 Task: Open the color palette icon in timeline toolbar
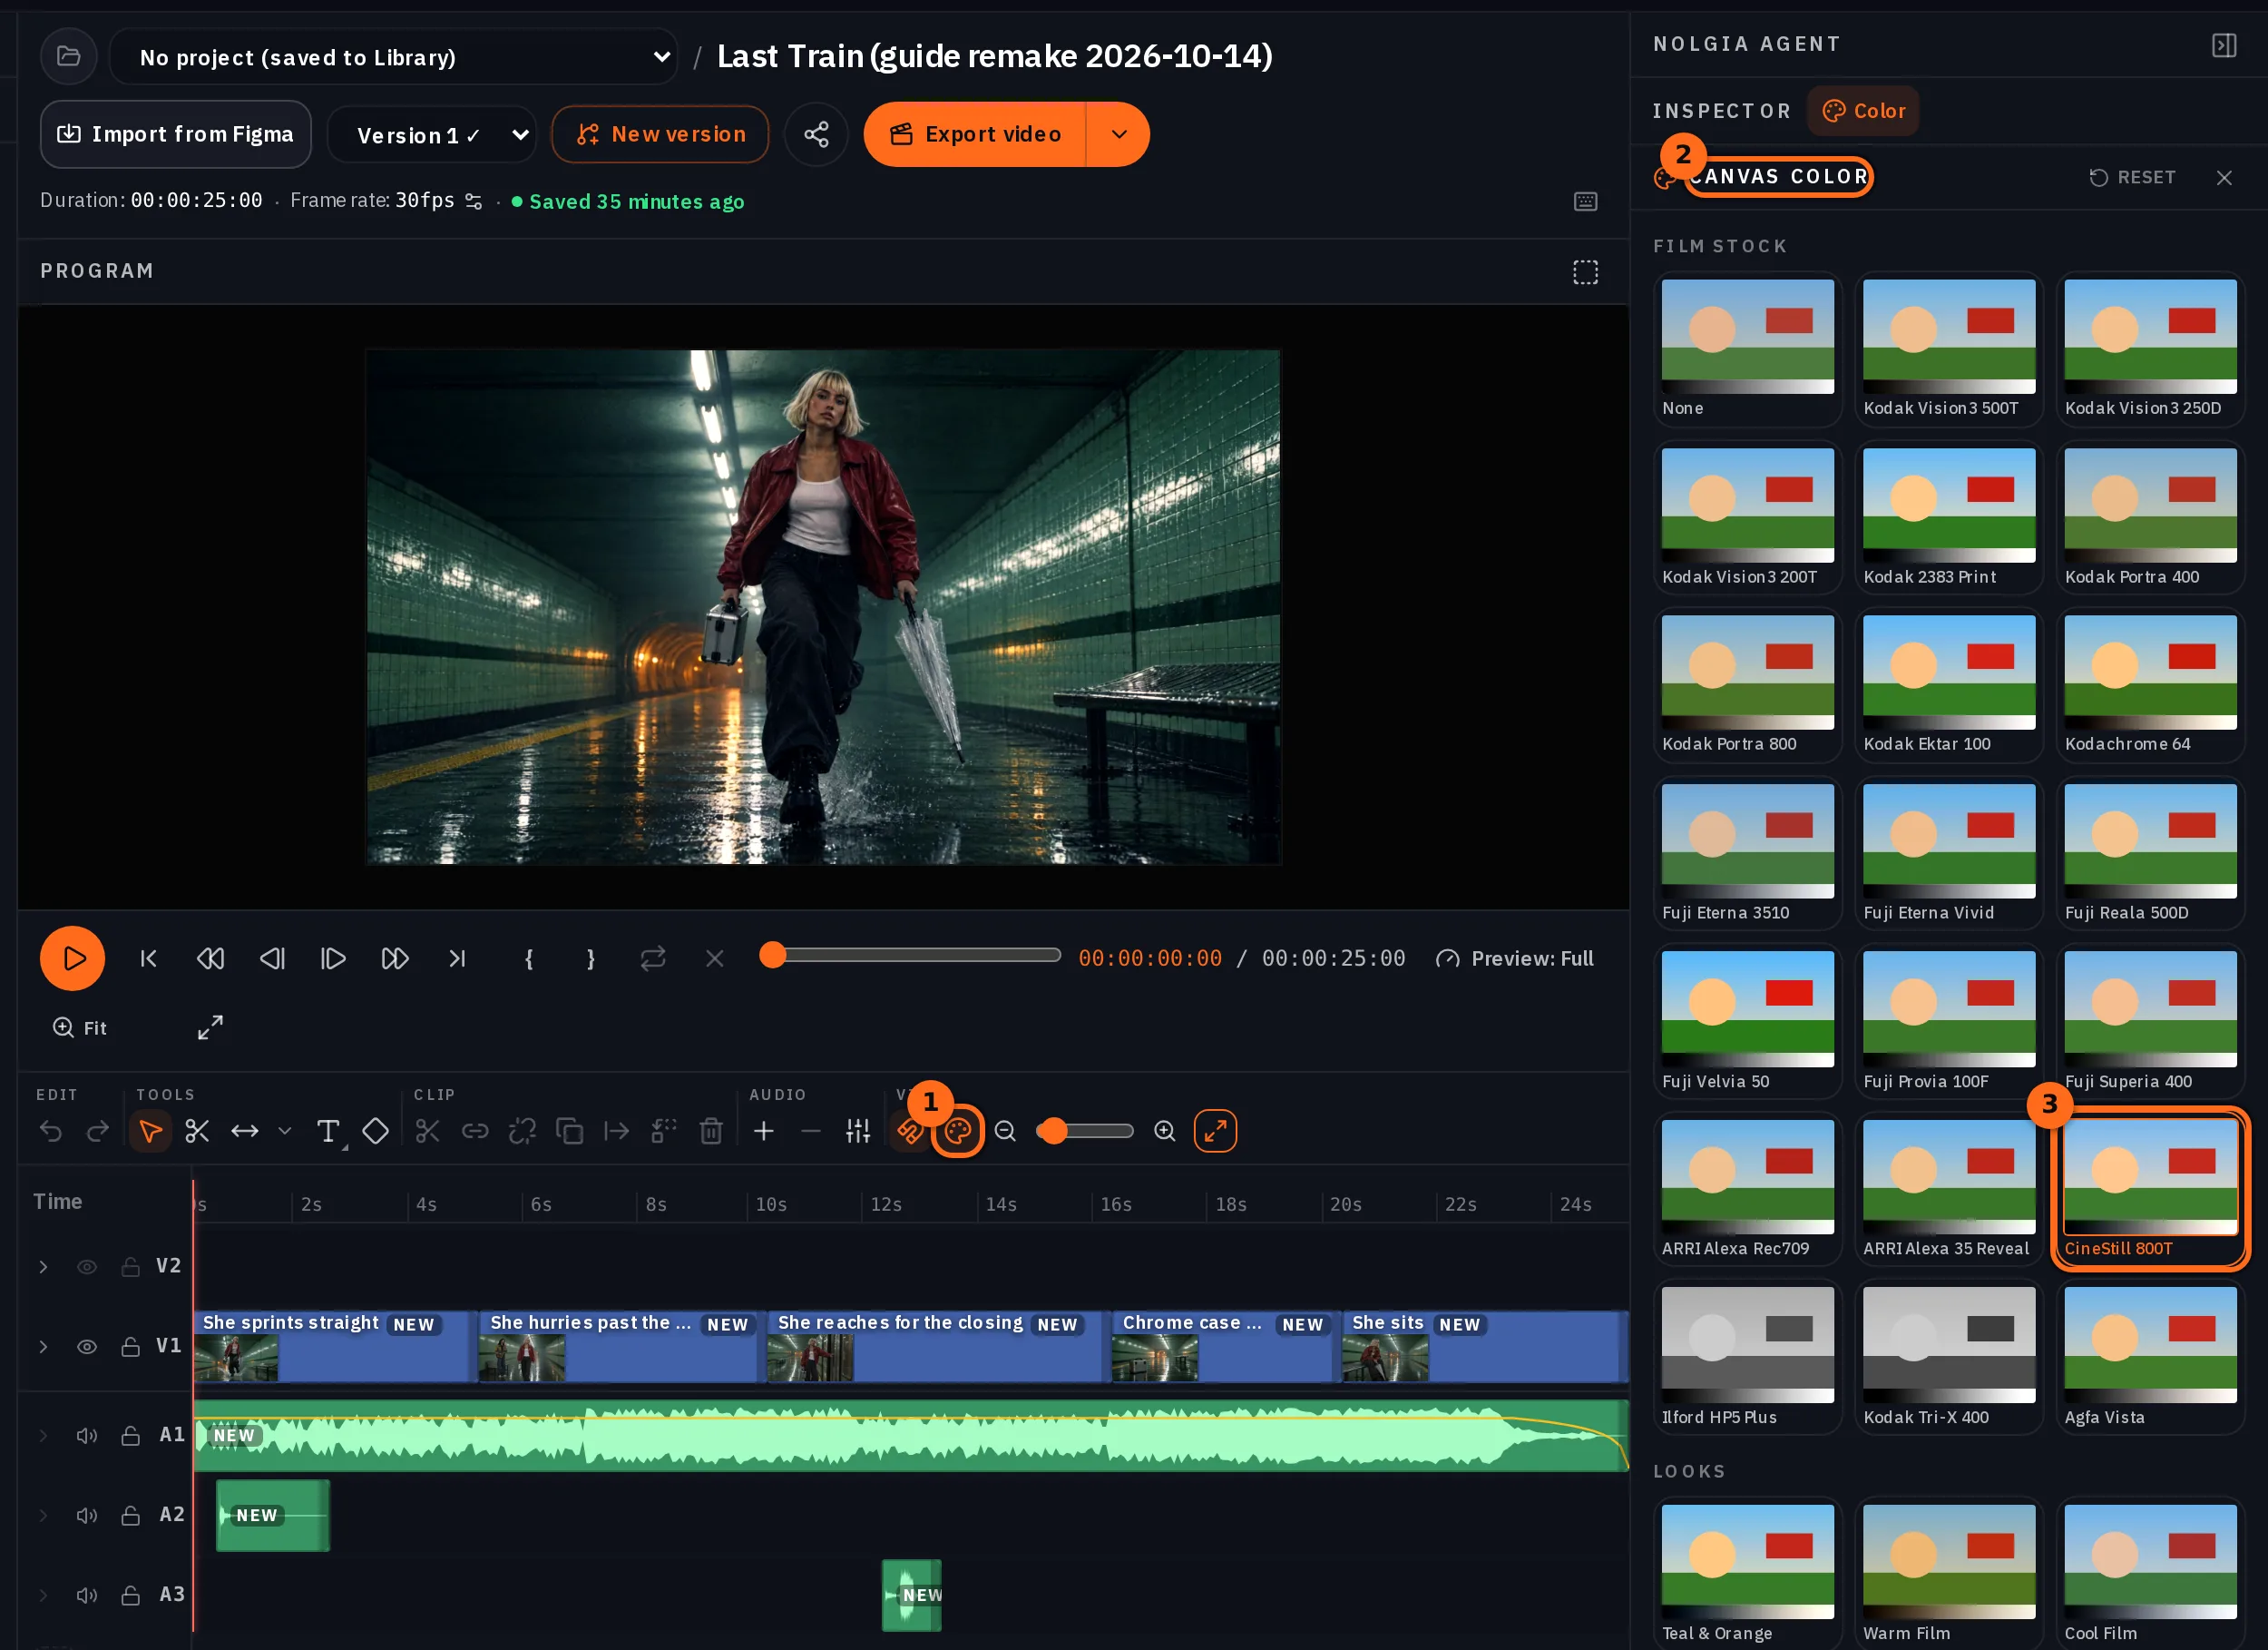coord(957,1131)
